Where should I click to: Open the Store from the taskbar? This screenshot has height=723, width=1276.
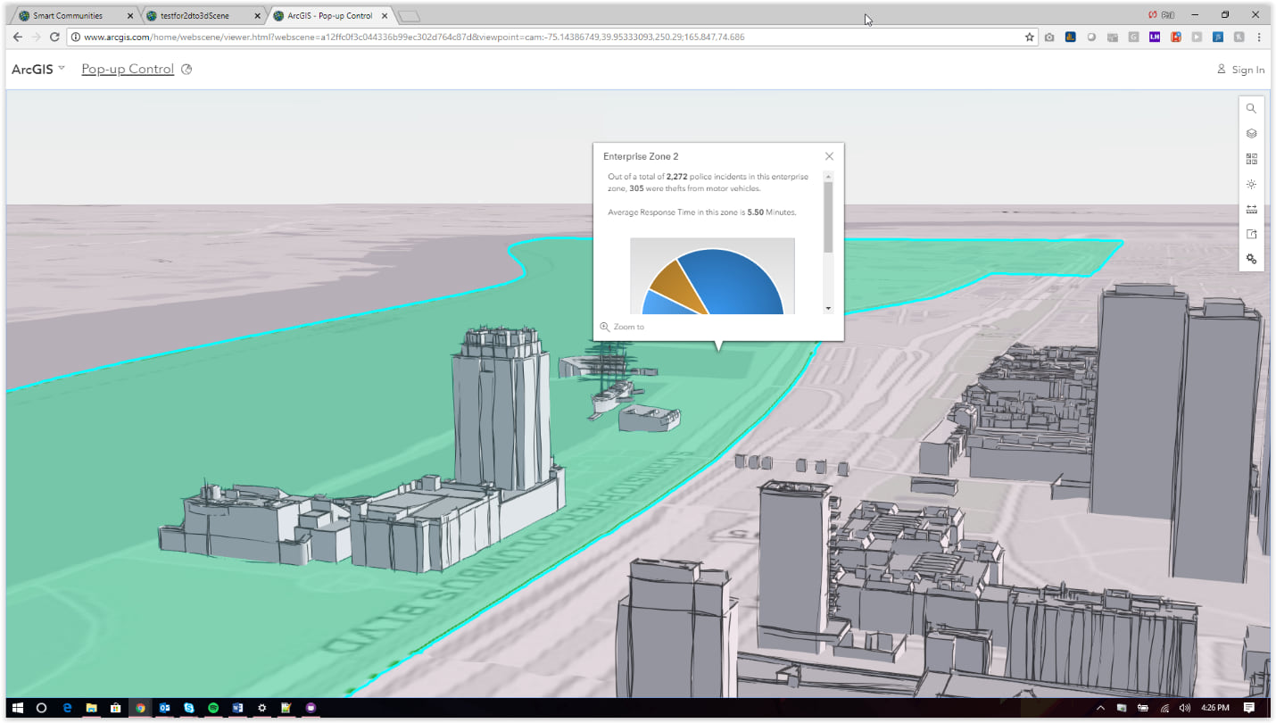tap(115, 708)
